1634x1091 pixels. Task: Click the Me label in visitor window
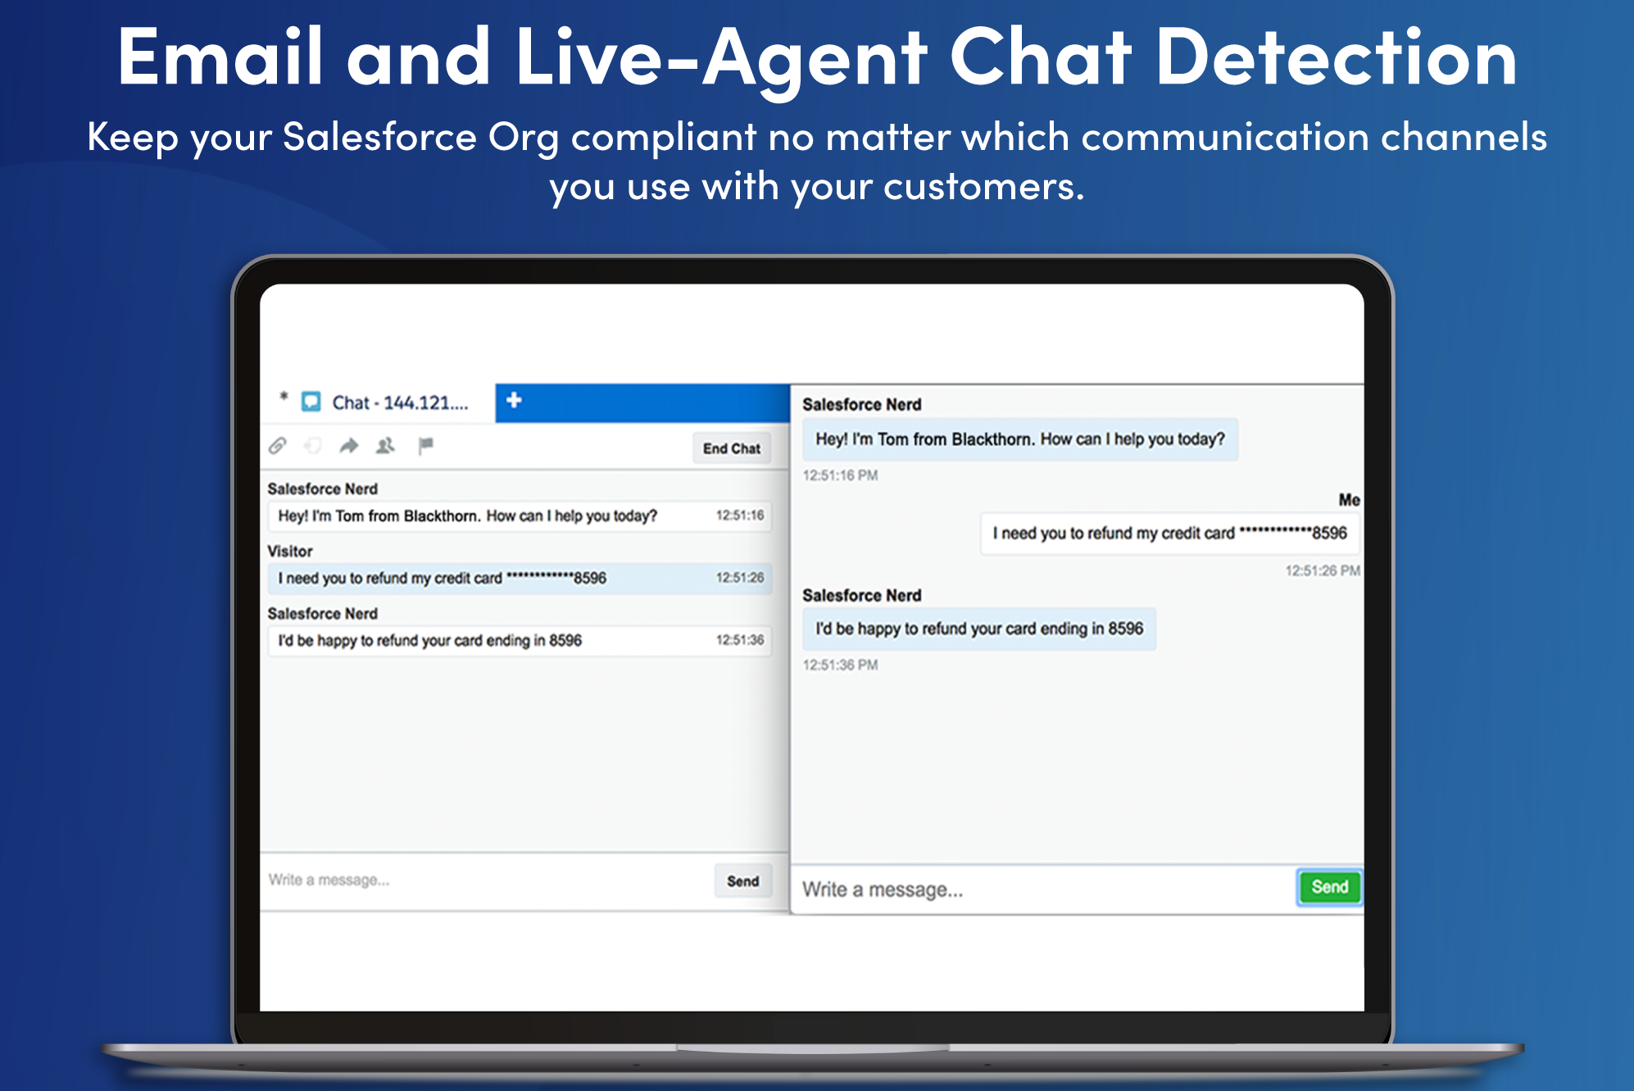pos(1349,500)
